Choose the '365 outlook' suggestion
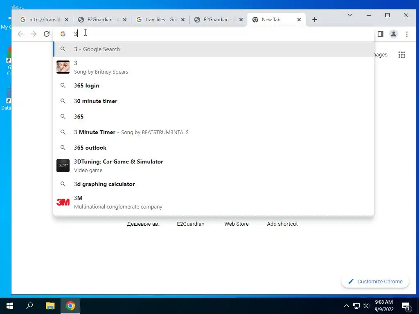The width and height of the screenshot is (419, 314). [214, 148]
